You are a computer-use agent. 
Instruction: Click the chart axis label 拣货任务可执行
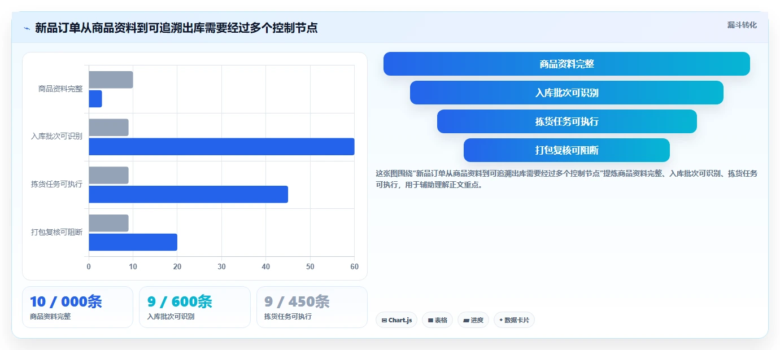click(x=56, y=185)
